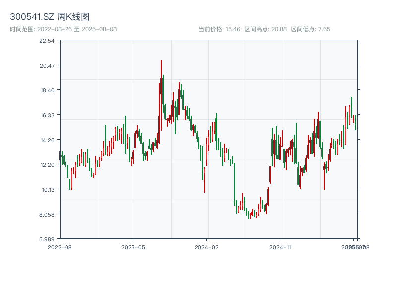Click the y-axis label 16.33
397x298 pixels.
[47, 115]
